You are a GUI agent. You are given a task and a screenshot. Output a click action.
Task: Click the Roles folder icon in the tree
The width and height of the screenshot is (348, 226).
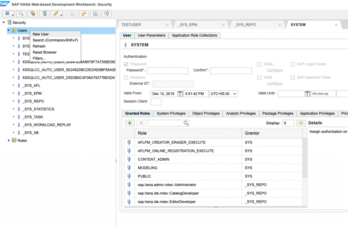(14, 140)
